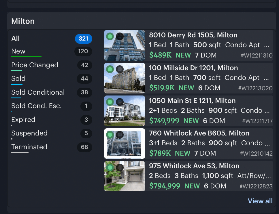Click the 5 Suspended count badge
Image resolution: width=279 pixels, height=214 pixels.
point(86,133)
